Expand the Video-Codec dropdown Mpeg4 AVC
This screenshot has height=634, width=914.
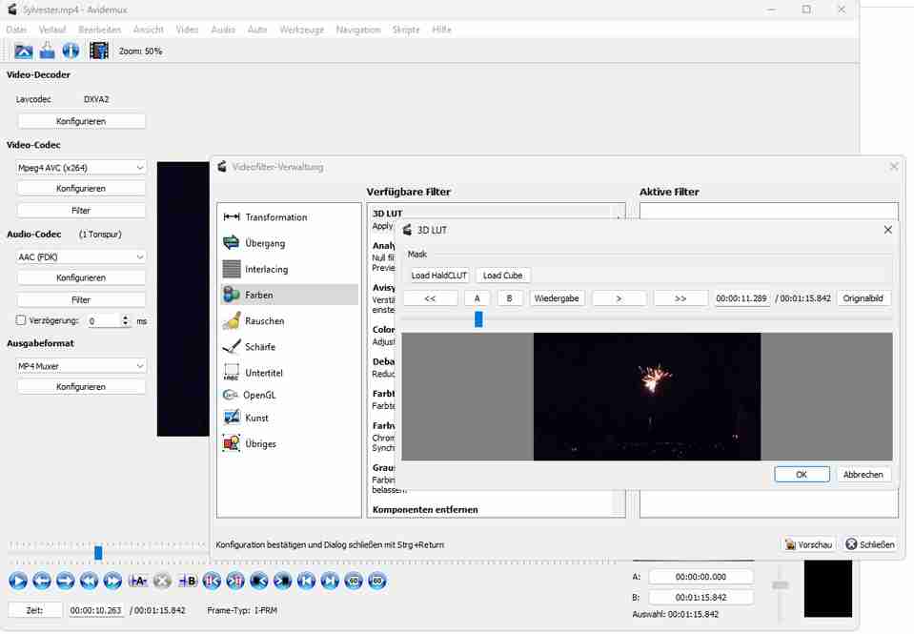tap(81, 167)
